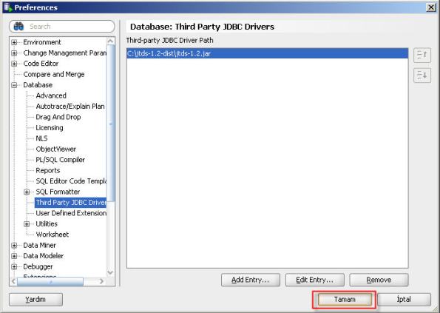This screenshot has height=313, width=440.
Task: Collapse the Database tree node
Action: 14,85
